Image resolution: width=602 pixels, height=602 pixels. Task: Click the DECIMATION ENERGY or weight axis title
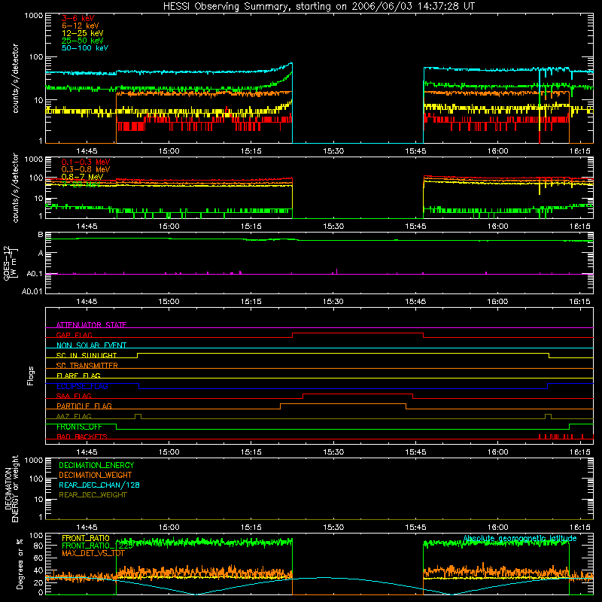coord(12,488)
